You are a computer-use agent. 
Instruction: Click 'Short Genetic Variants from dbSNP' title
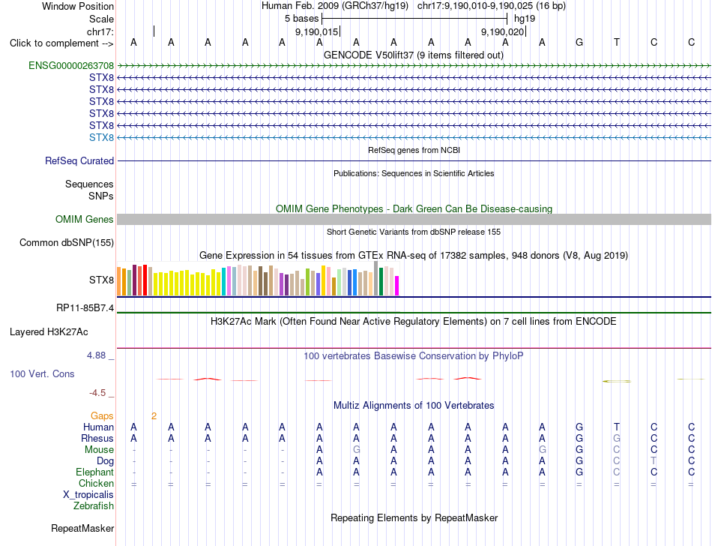pyautogui.click(x=414, y=232)
